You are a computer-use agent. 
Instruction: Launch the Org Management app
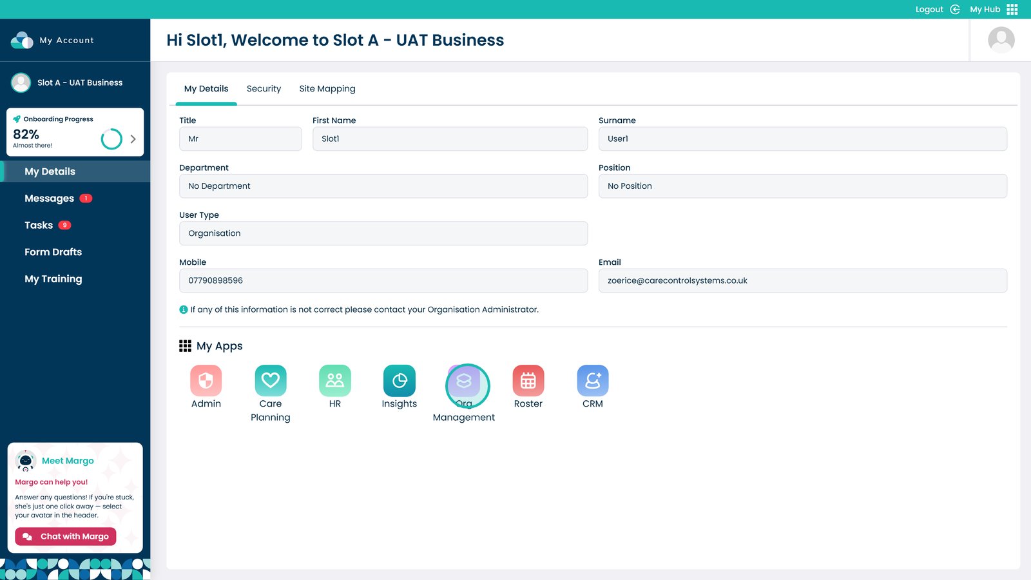464,382
